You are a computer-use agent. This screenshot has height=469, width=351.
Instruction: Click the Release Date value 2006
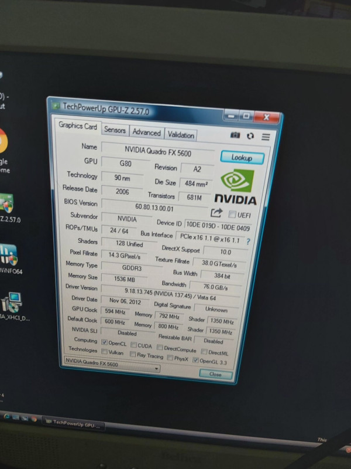(x=122, y=192)
